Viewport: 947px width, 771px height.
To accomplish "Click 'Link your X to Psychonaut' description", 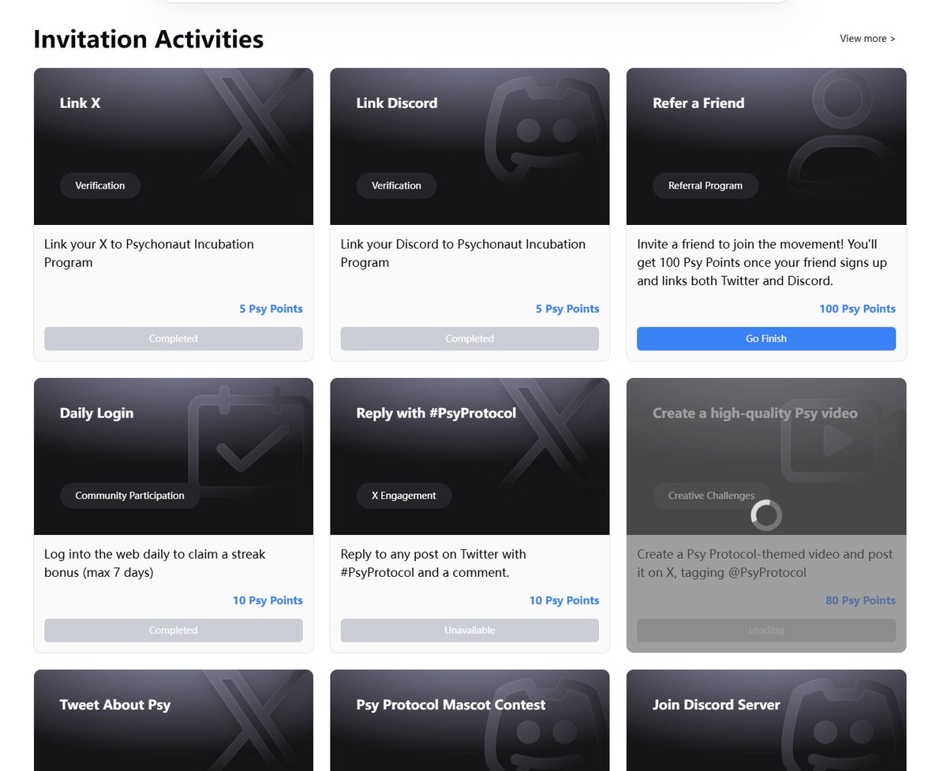I will pyautogui.click(x=149, y=253).
